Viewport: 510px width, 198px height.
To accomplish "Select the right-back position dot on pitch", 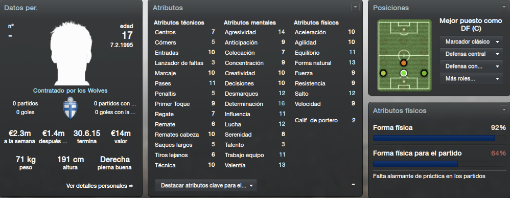I will (x=424, y=73).
